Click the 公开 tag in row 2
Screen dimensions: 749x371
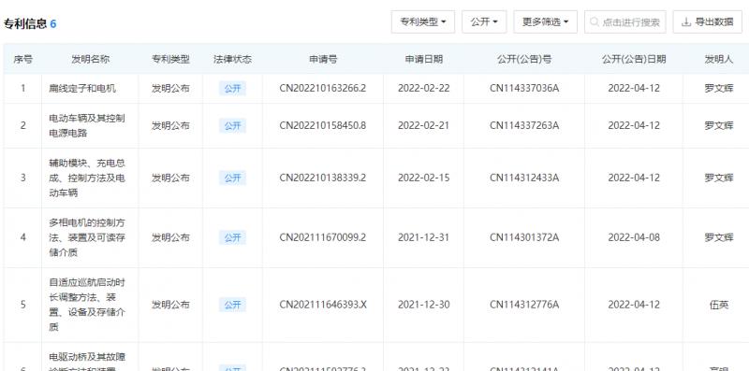(x=232, y=125)
